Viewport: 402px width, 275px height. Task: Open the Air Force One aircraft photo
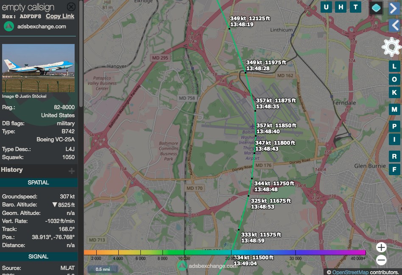[x=39, y=68]
